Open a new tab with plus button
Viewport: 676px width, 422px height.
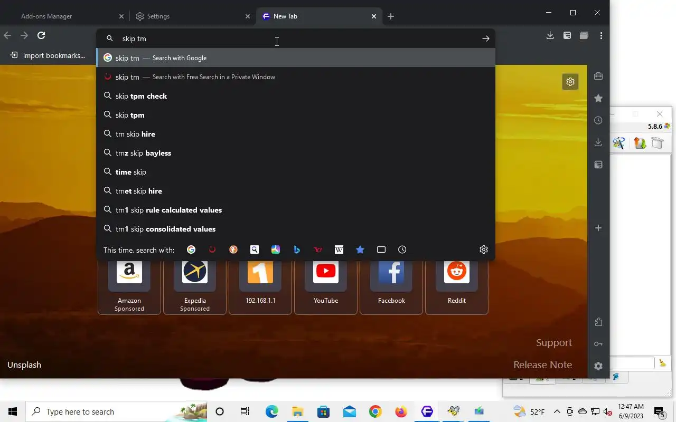391,16
